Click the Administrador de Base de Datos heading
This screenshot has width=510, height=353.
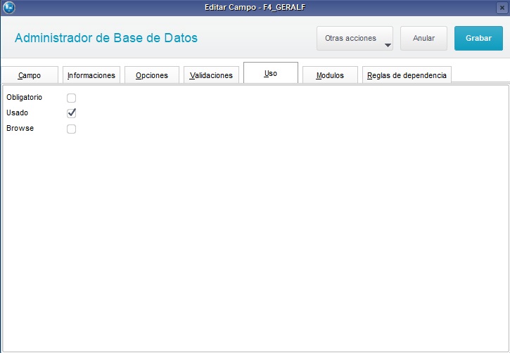coord(106,38)
